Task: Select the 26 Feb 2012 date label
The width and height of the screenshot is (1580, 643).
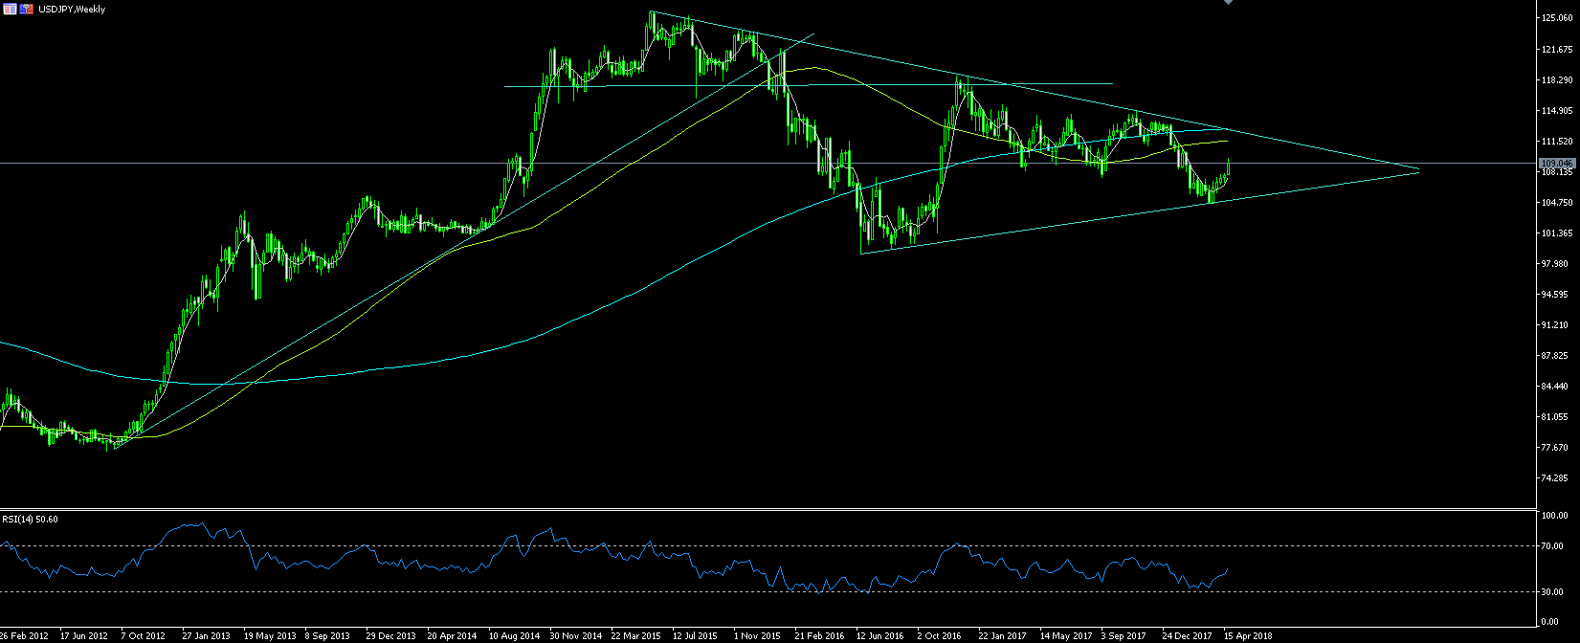Action: pyautogui.click(x=25, y=635)
